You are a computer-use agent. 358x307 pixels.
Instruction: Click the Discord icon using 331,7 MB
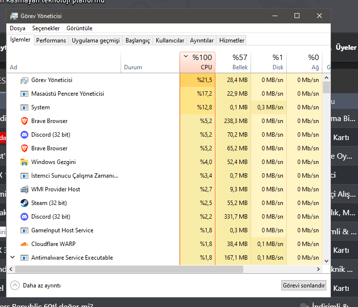click(x=24, y=217)
